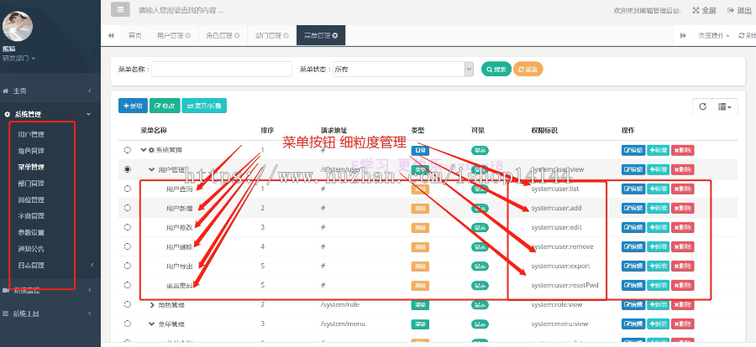
Task: Expand the 角色管理 tree row chevron
Action: pyautogui.click(x=152, y=304)
